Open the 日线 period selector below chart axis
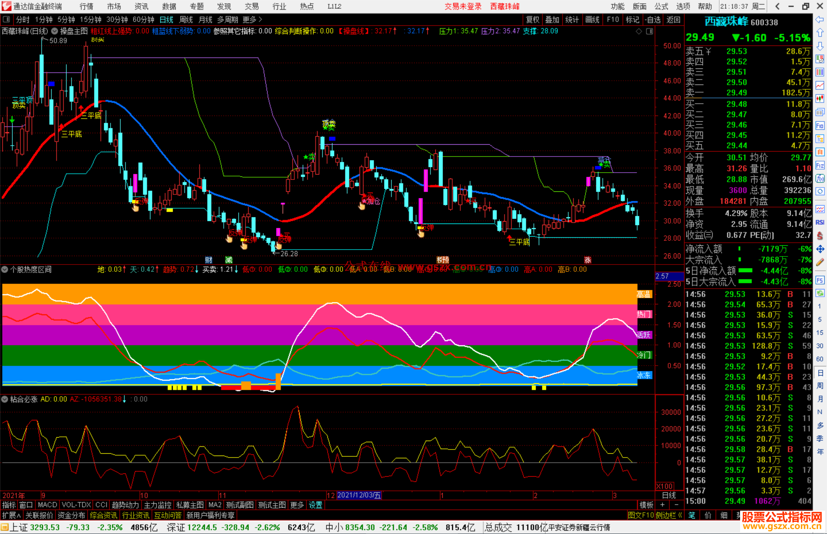The width and height of the screenshot is (827, 534). pos(669,495)
